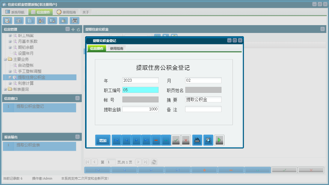Viewport: 329px width, 185px height.
Task: Refresh the 信息管理 panel
Action: pyautogui.click(x=78, y=29)
